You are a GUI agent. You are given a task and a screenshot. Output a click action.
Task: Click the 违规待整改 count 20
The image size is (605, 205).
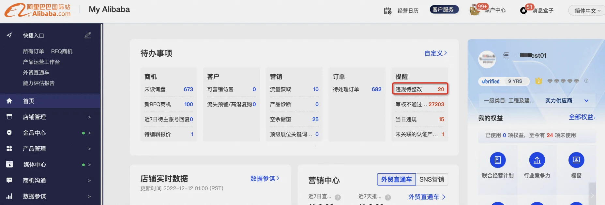coord(441,89)
